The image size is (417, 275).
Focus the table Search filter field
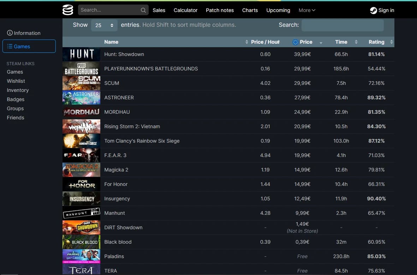(x=342, y=25)
